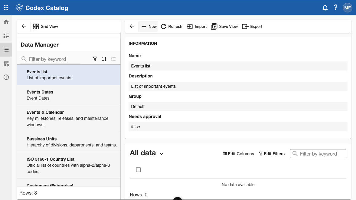This screenshot has height=200, width=356.
Task: Go to Home in the sidebar
Action: tap(6, 22)
